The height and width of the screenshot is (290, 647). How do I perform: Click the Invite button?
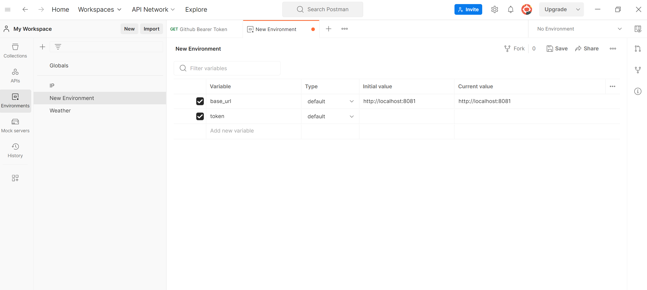[x=468, y=9]
